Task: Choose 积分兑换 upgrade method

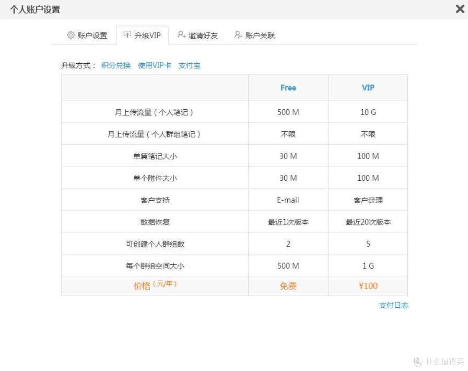Action: point(116,65)
